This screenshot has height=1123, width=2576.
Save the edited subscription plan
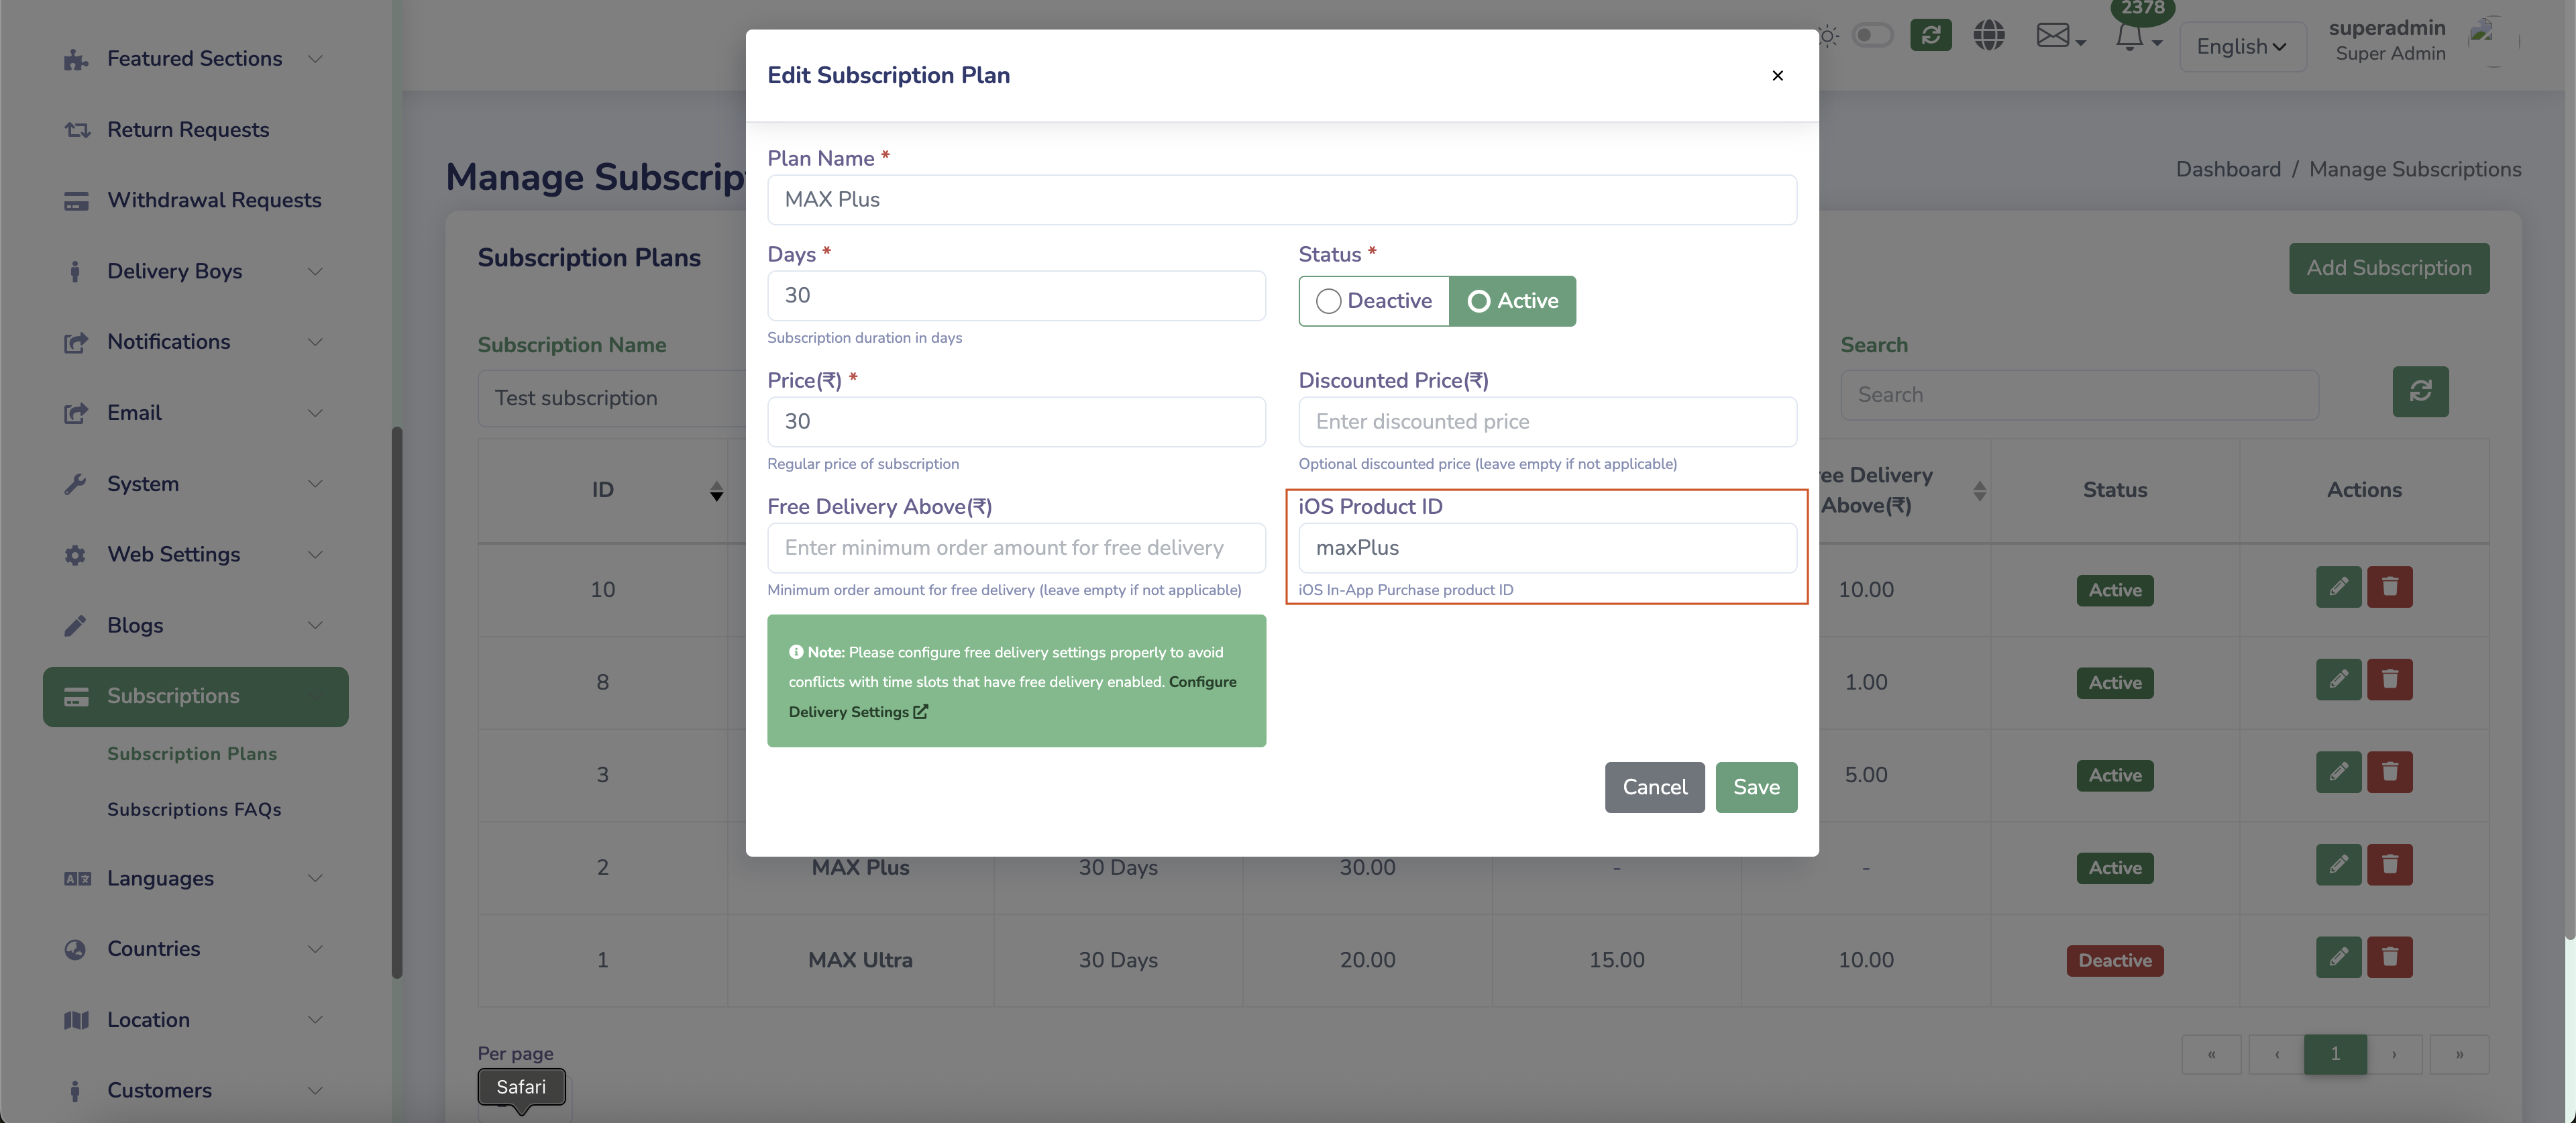tap(1756, 787)
